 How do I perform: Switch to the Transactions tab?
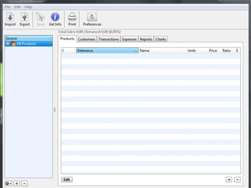click(x=109, y=39)
